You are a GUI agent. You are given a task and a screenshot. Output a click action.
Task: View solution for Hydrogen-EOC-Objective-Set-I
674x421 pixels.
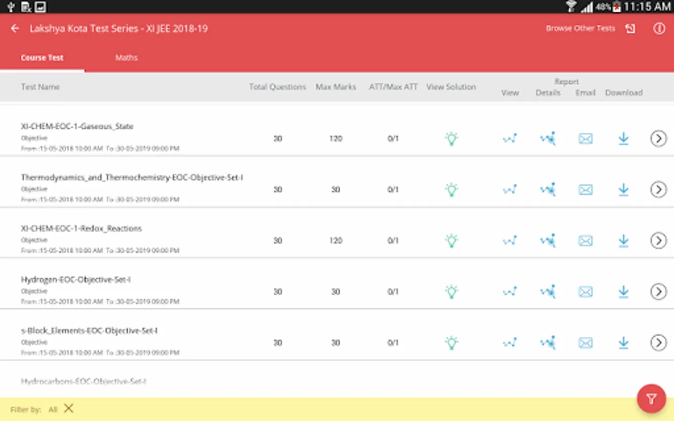(452, 291)
